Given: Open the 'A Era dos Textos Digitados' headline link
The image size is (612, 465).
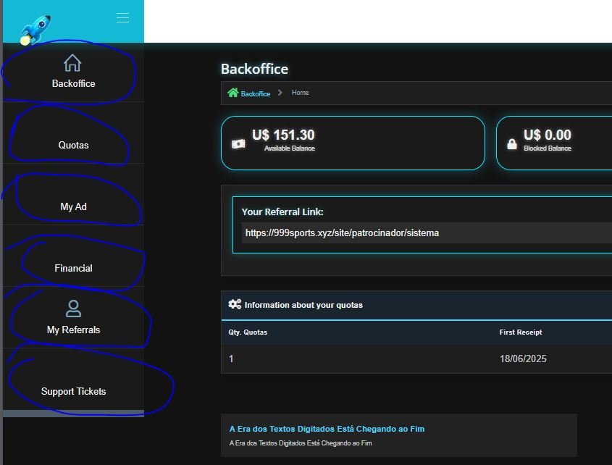Looking at the screenshot, I should point(327,429).
